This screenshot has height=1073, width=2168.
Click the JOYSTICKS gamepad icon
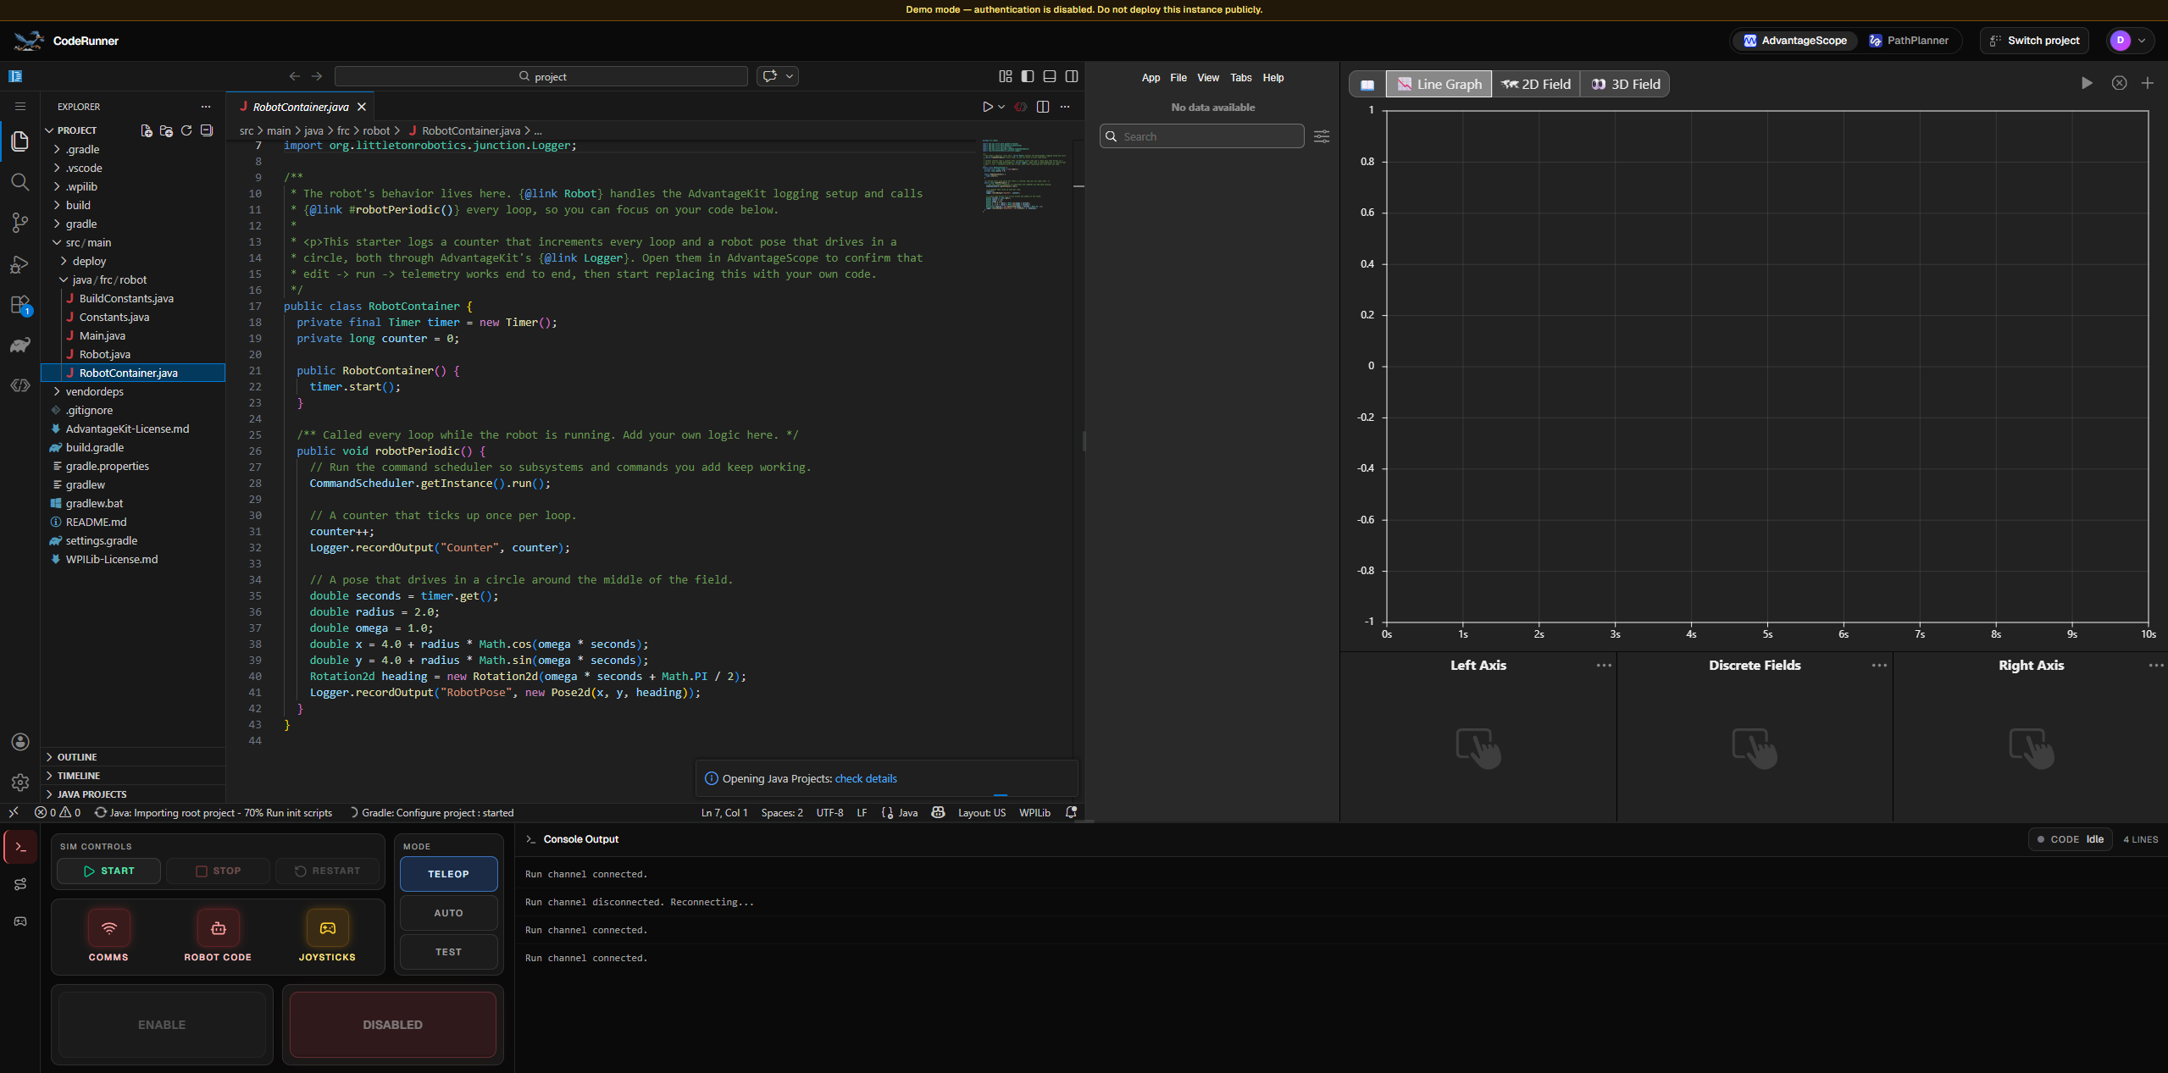(x=327, y=928)
